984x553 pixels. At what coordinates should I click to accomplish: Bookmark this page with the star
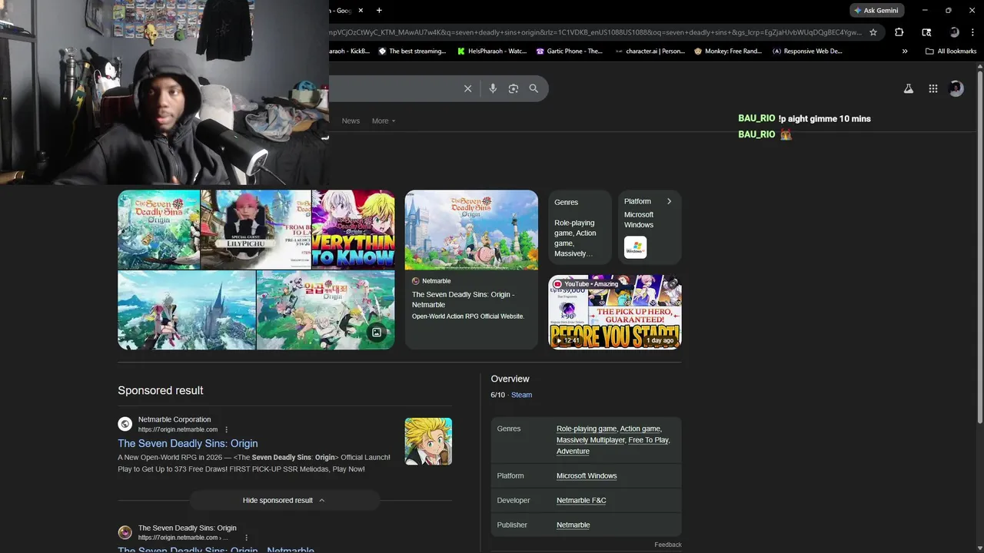[873, 32]
